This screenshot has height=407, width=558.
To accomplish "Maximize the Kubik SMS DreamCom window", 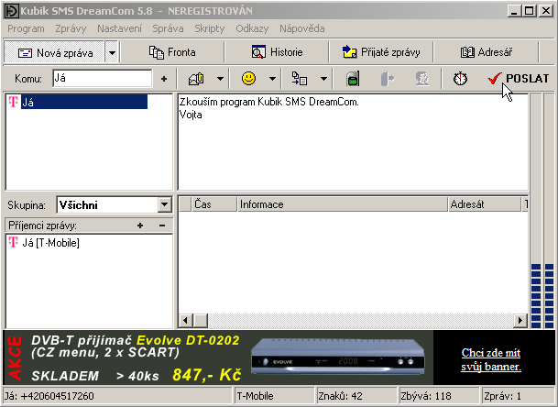I will point(530,11).
